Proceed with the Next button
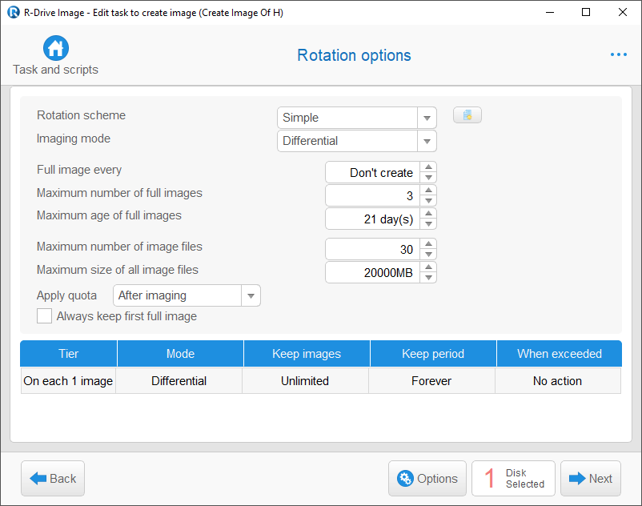This screenshot has height=506, width=642. (x=591, y=478)
